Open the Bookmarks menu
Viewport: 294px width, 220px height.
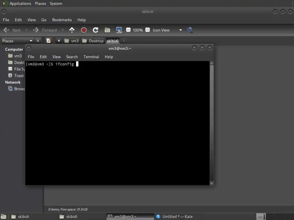(62, 20)
